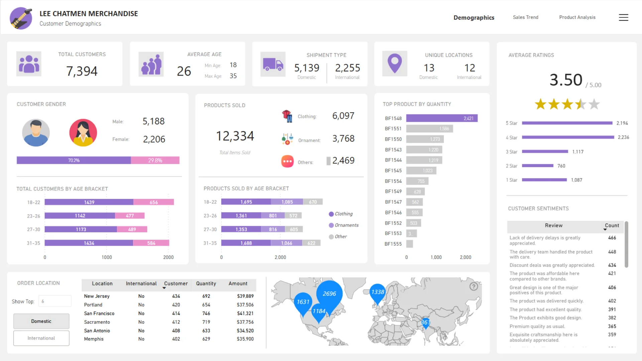Click review 'Discount deals was greatly appreciated.'
Screen dimensions: 642x361
(x=552, y=265)
